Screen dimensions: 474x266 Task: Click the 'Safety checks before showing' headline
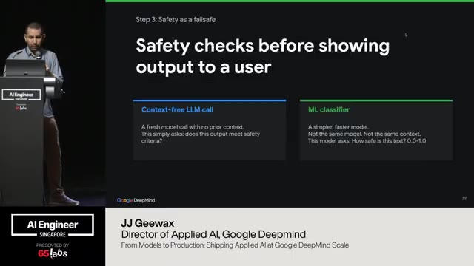[x=263, y=46]
